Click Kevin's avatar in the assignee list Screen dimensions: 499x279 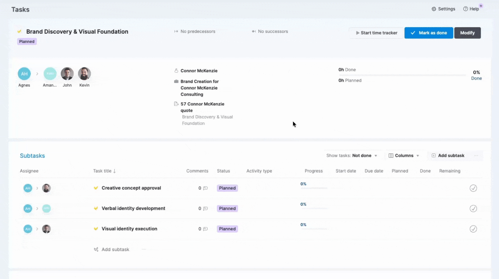tap(84, 74)
